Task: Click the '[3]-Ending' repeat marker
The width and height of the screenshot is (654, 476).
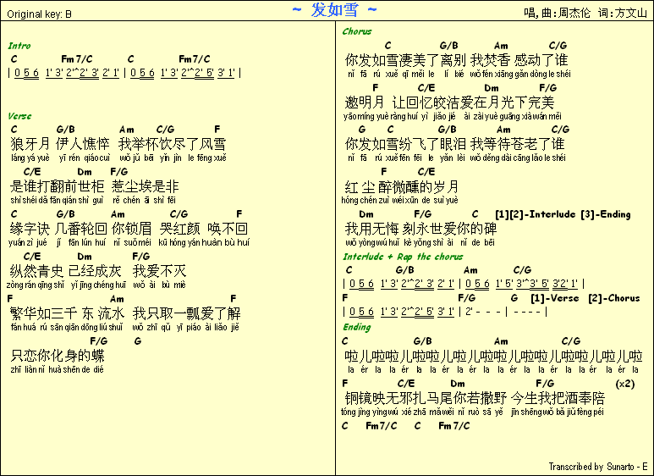Action: [x=606, y=214]
